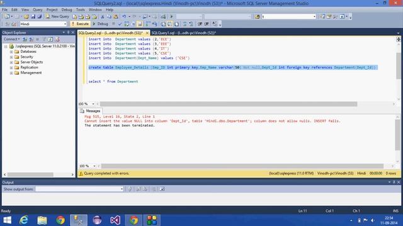Click the Disconnect icon in Object Explorer
The width and height of the screenshot is (403, 226).
click(31, 39)
